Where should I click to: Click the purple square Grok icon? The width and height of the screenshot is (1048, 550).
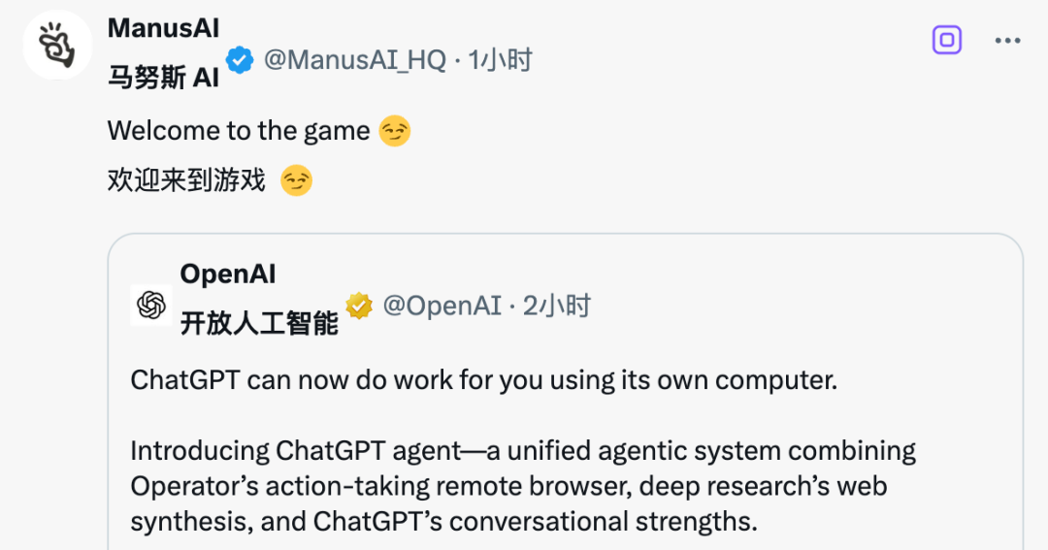(946, 40)
